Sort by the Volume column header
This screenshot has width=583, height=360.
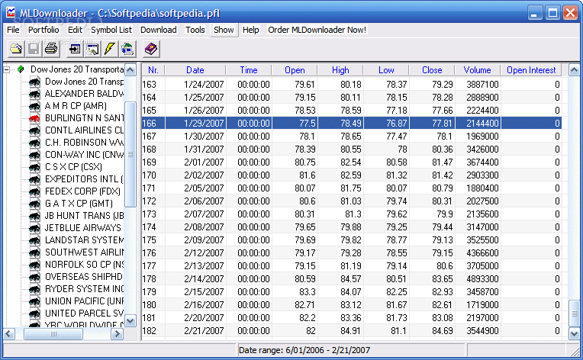point(477,70)
